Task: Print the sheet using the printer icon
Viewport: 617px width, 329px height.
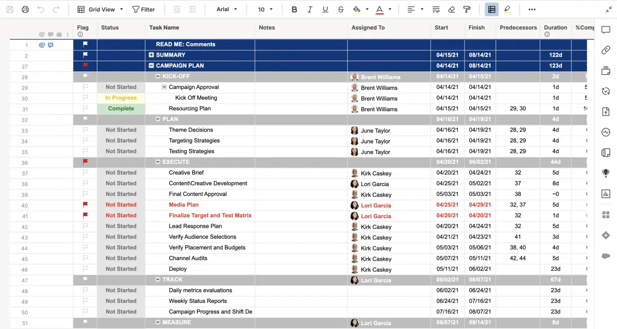Action: [25, 9]
